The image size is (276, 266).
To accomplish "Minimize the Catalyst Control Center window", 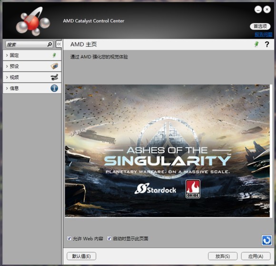I will click(x=258, y=10).
